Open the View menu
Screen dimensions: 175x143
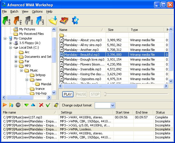coord(25,11)
